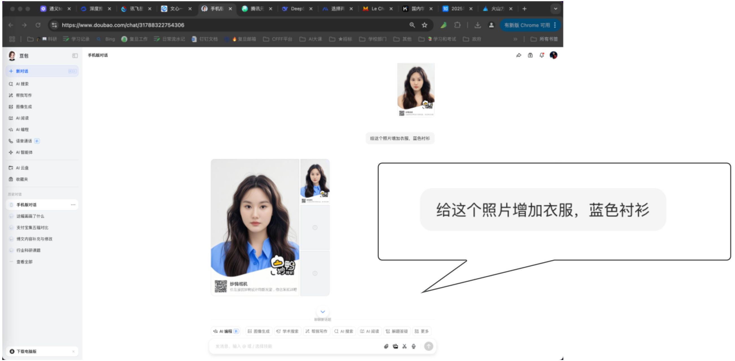Start a 新对话 in the sidebar
Screen dimensions: 735x361
pos(22,71)
